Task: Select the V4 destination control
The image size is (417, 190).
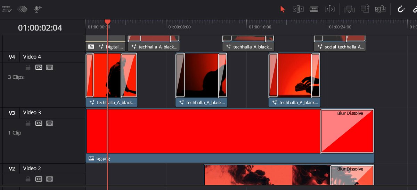Action: tap(12, 57)
